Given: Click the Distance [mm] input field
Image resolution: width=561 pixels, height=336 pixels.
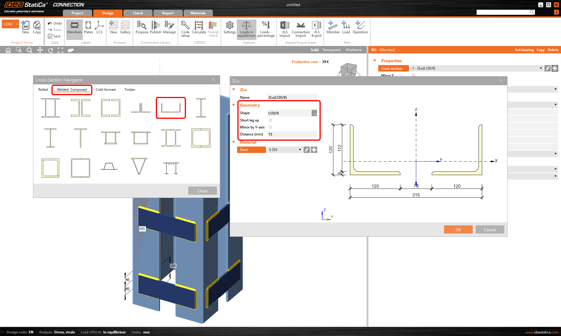Looking at the screenshot, I should 292,134.
